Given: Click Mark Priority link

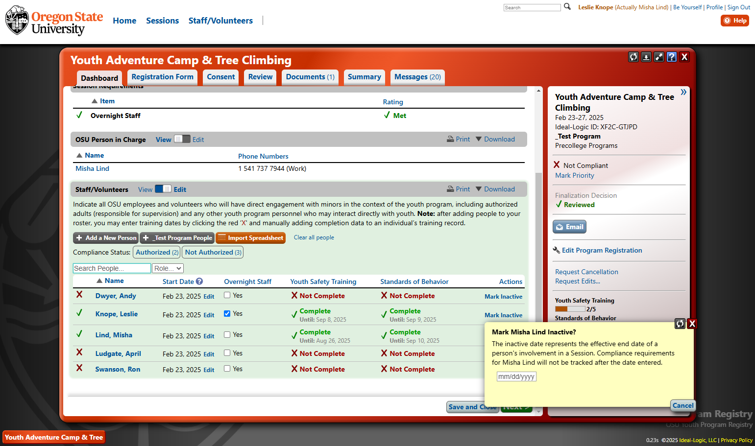Looking at the screenshot, I should coord(575,175).
